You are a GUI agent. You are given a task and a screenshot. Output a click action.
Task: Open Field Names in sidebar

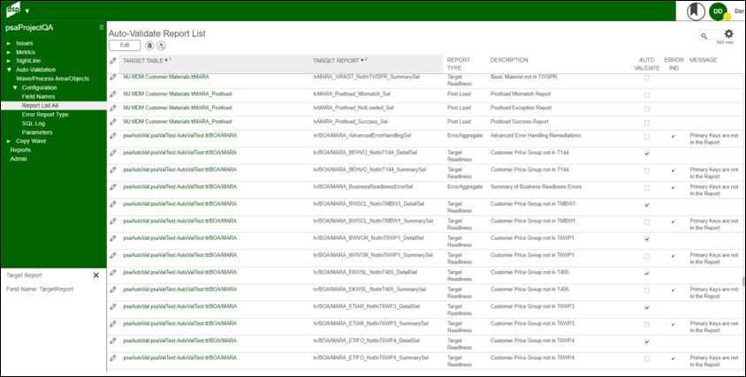[39, 96]
